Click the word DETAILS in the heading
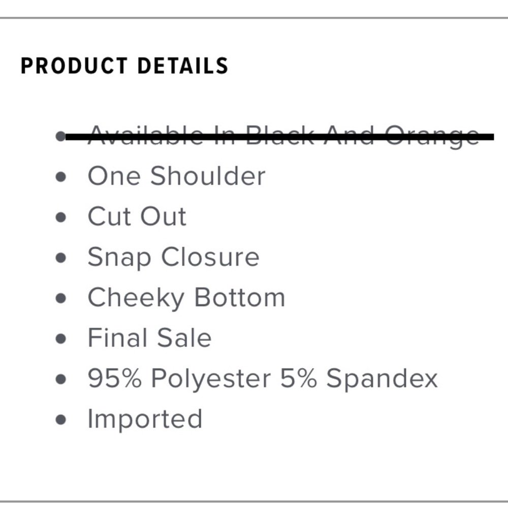This screenshot has height=508, width=508. click(183, 66)
